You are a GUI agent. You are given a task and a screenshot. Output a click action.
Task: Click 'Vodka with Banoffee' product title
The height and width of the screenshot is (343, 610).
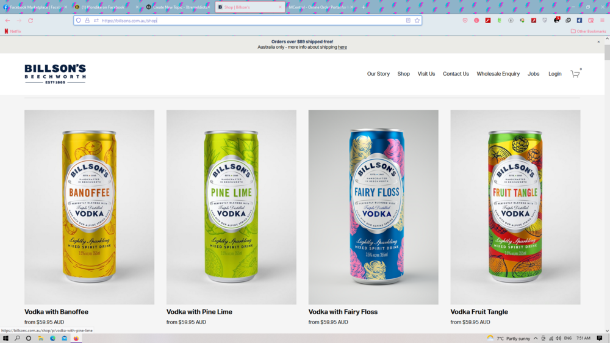tap(56, 312)
